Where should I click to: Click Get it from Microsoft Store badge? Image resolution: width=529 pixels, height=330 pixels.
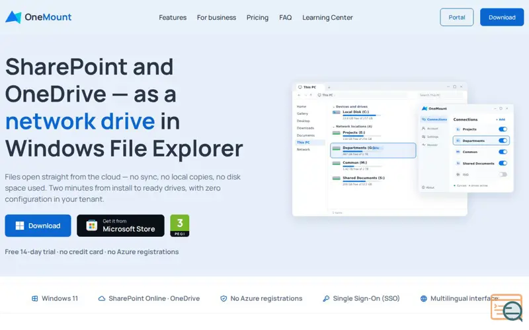[x=120, y=226]
